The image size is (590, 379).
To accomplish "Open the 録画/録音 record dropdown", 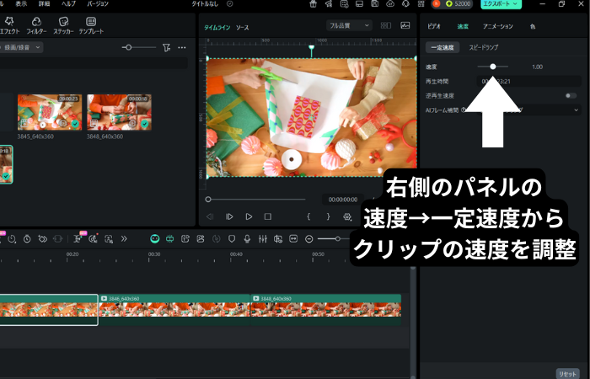I will click(21, 47).
